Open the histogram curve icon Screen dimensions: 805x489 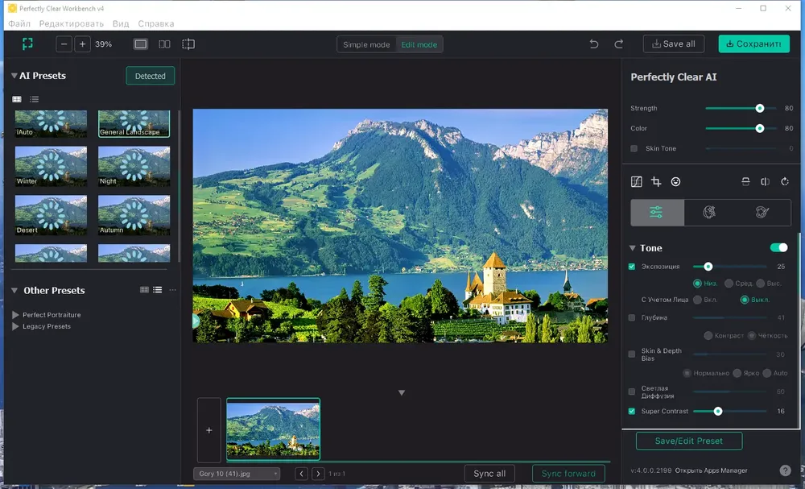click(637, 181)
